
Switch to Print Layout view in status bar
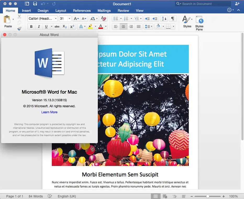pos(155,196)
